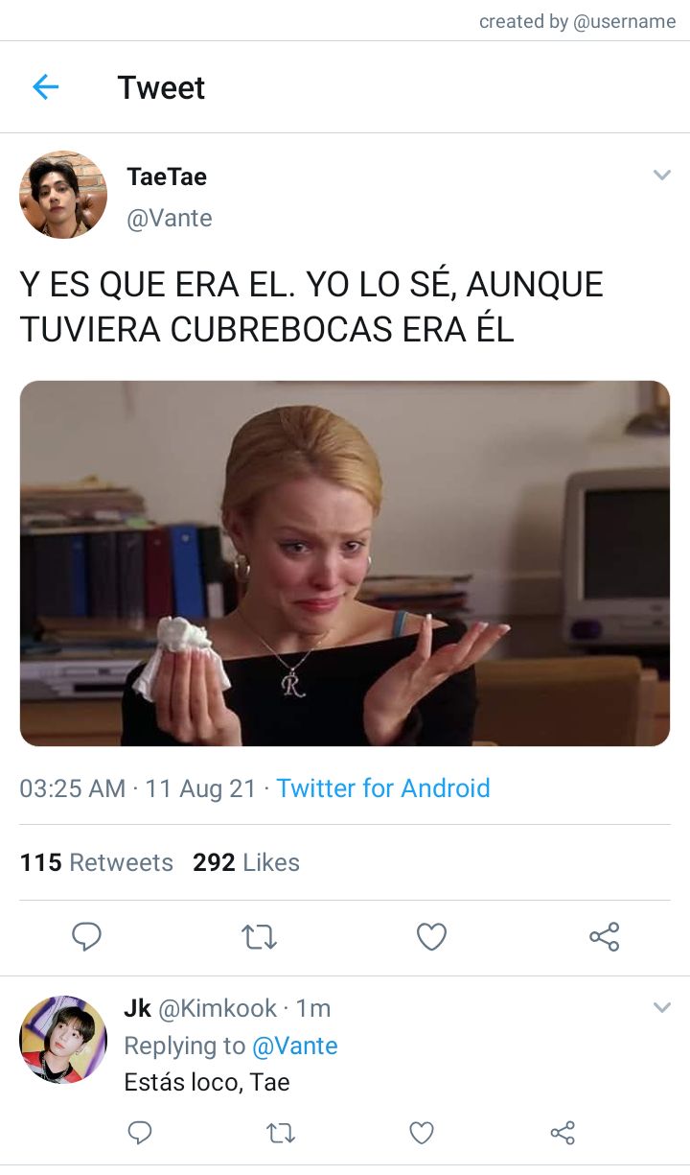Retweet Jk's reply comment
The width and height of the screenshot is (690, 1175).
[x=280, y=1133]
